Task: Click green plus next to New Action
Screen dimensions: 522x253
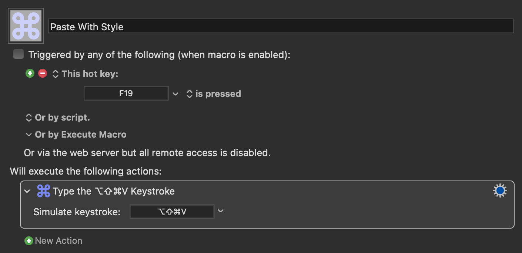Action: [29, 241]
